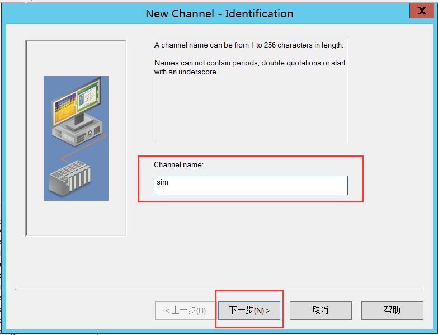Click the computer monitor in the wizard illustration
The width and height of the screenshot is (438, 335).
coord(76,101)
